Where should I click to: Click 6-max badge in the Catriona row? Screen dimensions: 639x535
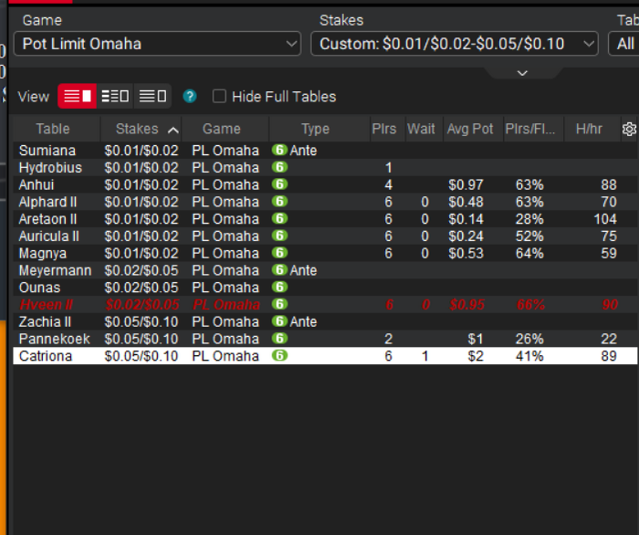point(279,356)
